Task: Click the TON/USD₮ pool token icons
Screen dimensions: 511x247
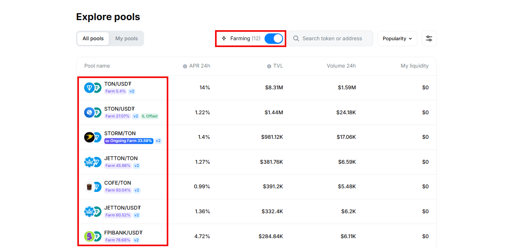Action: pos(93,88)
